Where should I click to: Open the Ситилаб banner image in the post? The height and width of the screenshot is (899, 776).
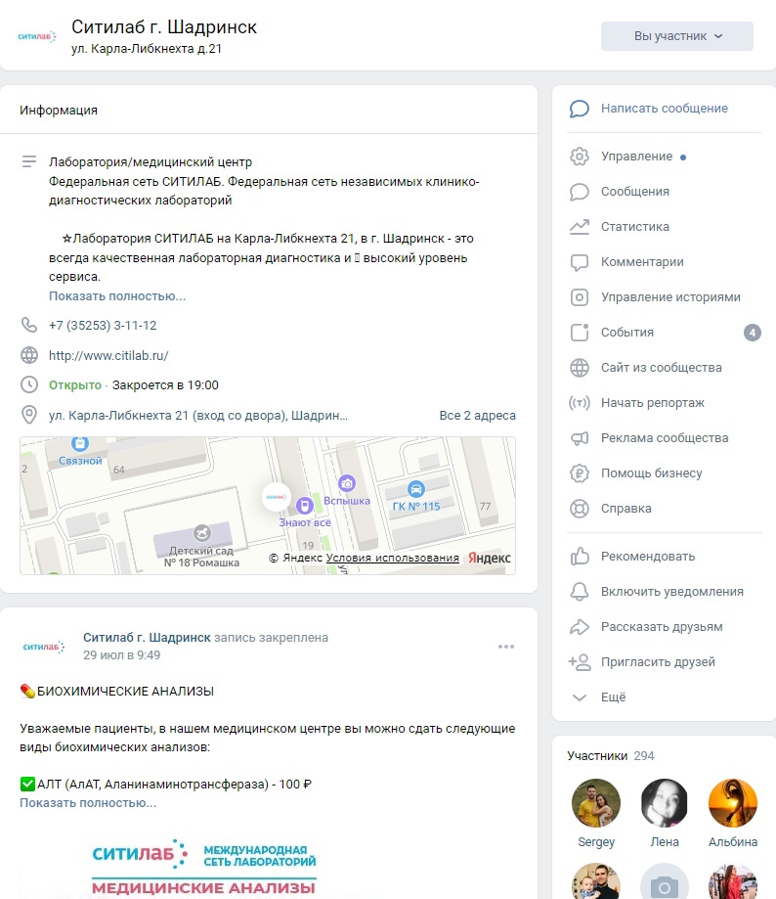pos(204,867)
